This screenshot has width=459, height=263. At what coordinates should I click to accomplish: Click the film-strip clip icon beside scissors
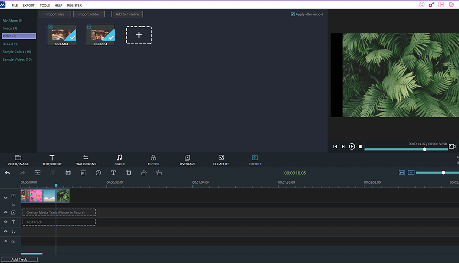[x=68, y=173]
